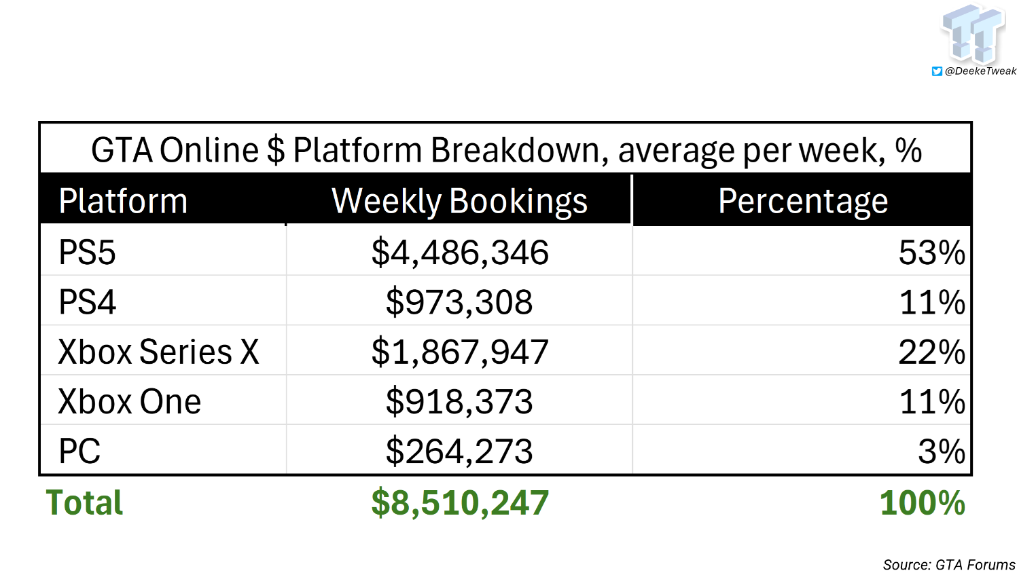Click the Platform column header

[x=123, y=202]
